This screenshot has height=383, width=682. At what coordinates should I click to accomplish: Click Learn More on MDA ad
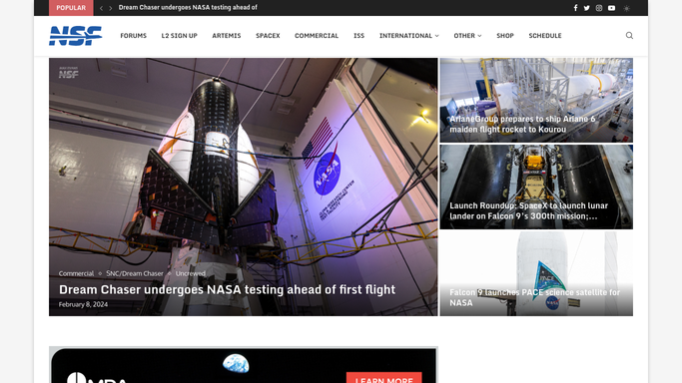(x=384, y=378)
